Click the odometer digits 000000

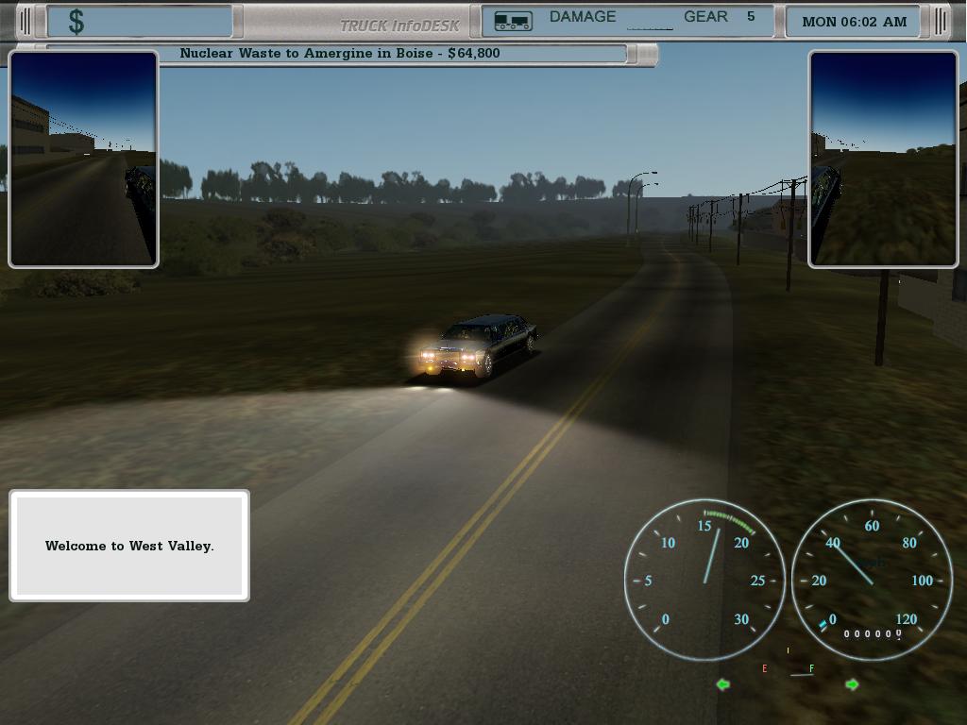(x=872, y=633)
